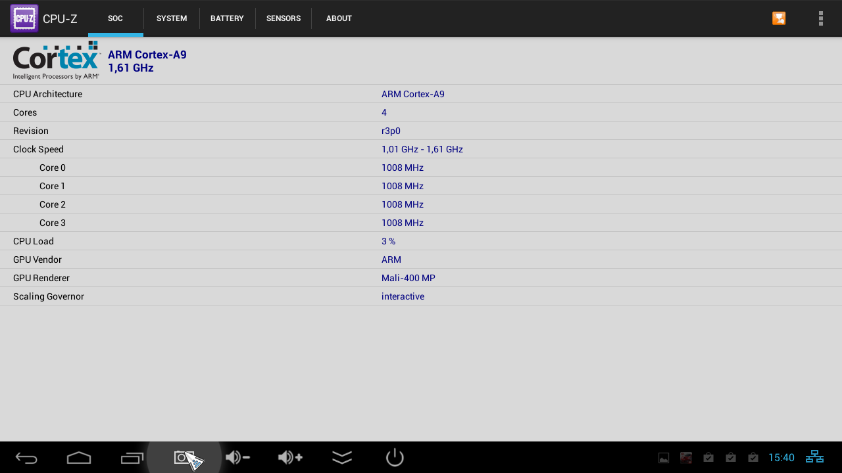Select the CPU Architecture label
Image resolution: width=842 pixels, height=473 pixels.
coord(47,94)
